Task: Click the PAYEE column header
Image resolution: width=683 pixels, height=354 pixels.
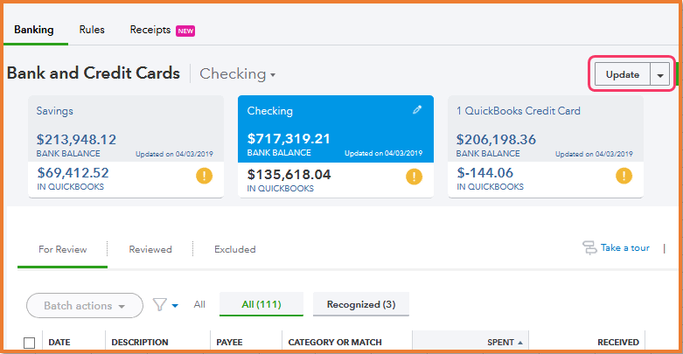Action: (x=229, y=343)
